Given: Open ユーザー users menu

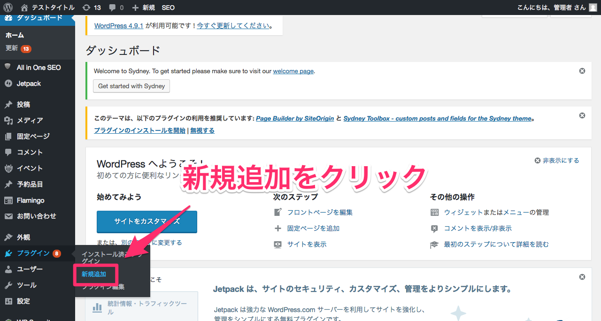Looking at the screenshot, I should coord(38,269).
